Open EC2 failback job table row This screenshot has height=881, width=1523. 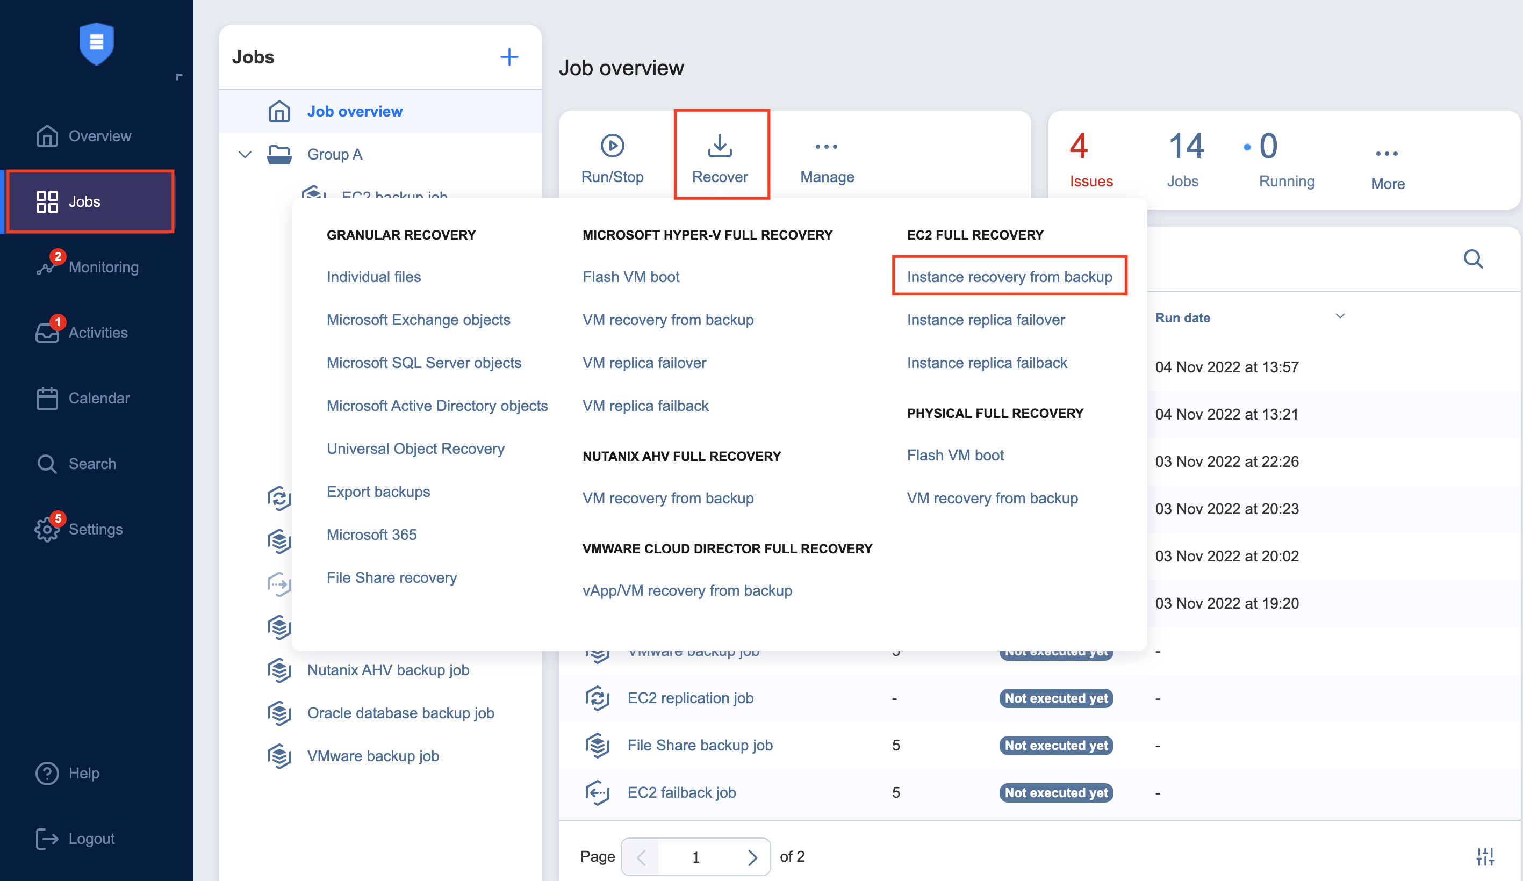pos(681,792)
